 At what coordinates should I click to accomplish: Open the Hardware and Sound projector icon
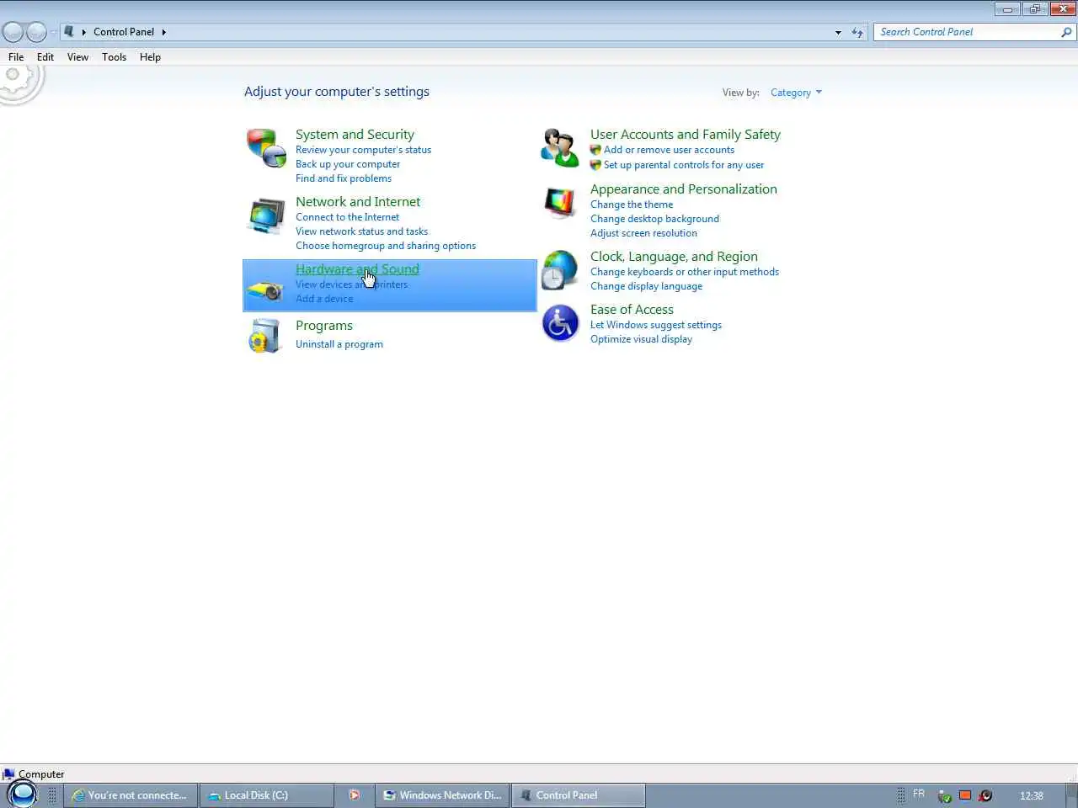click(x=266, y=291)
